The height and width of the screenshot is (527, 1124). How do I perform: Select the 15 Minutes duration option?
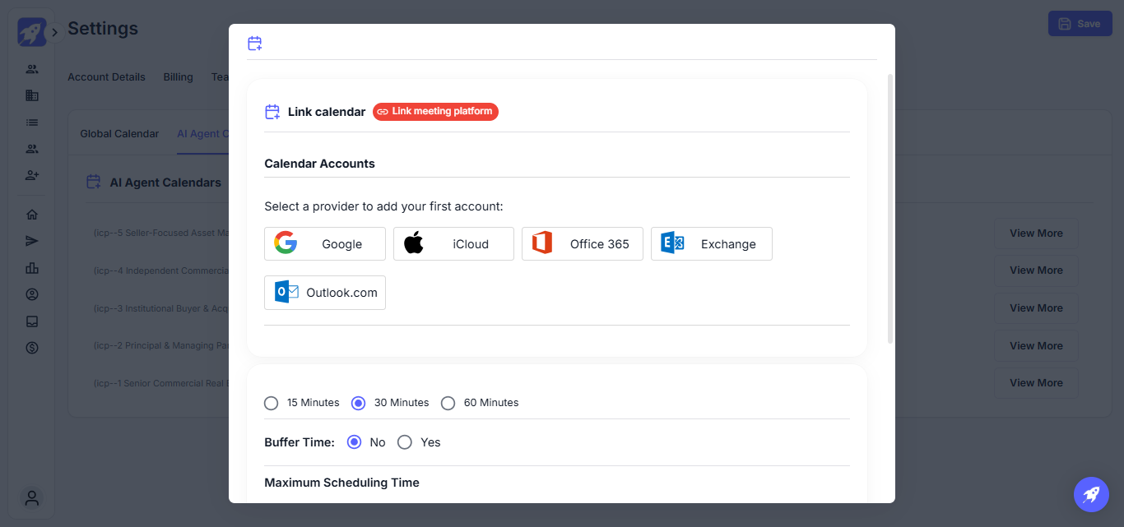272,403
